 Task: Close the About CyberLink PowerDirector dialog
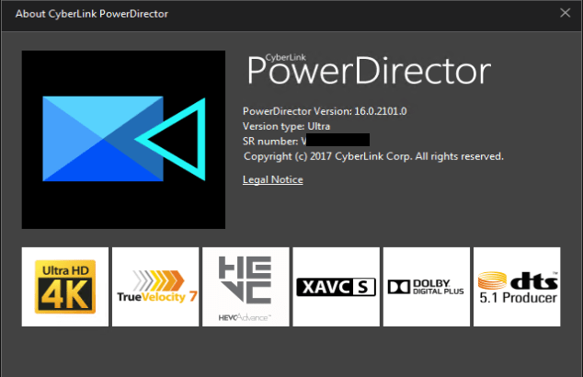pyautogui.click(x=565, y=13)
